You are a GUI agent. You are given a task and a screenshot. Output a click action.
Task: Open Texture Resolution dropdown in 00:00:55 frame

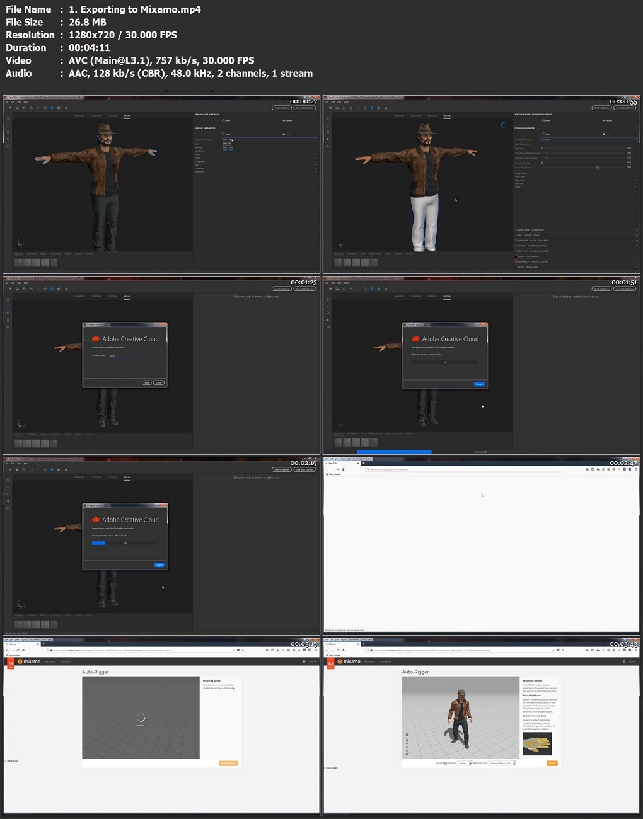[589, 140]
